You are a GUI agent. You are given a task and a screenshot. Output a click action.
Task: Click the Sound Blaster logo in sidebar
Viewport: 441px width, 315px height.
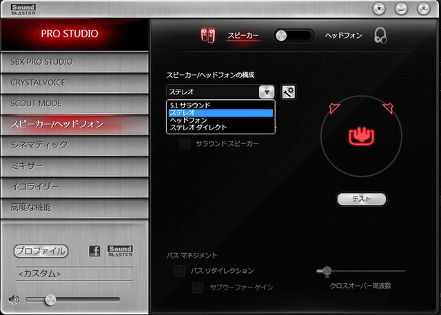click(120, 251)
